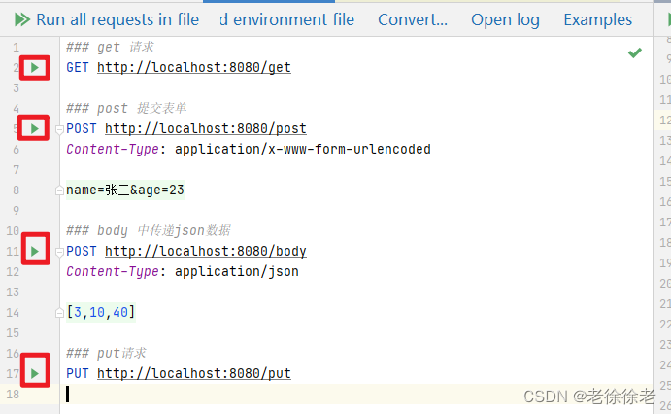Collapse the POST /post request fold
Screen dimensions: 671x414
click(59, 129)
